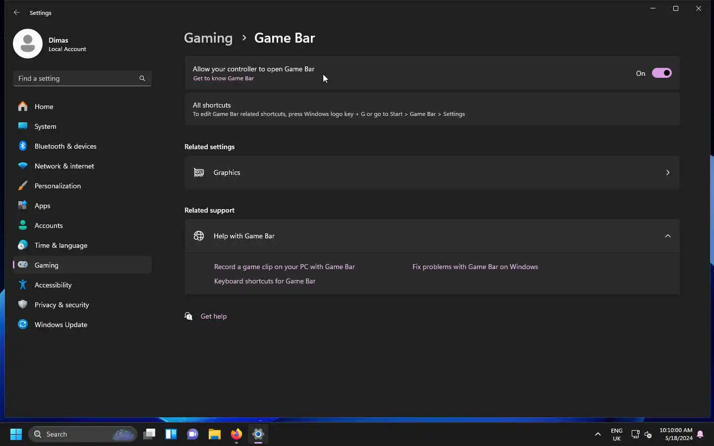Click the Windows Update sync icon
The image size is (714, 446).
pos(23,325)
